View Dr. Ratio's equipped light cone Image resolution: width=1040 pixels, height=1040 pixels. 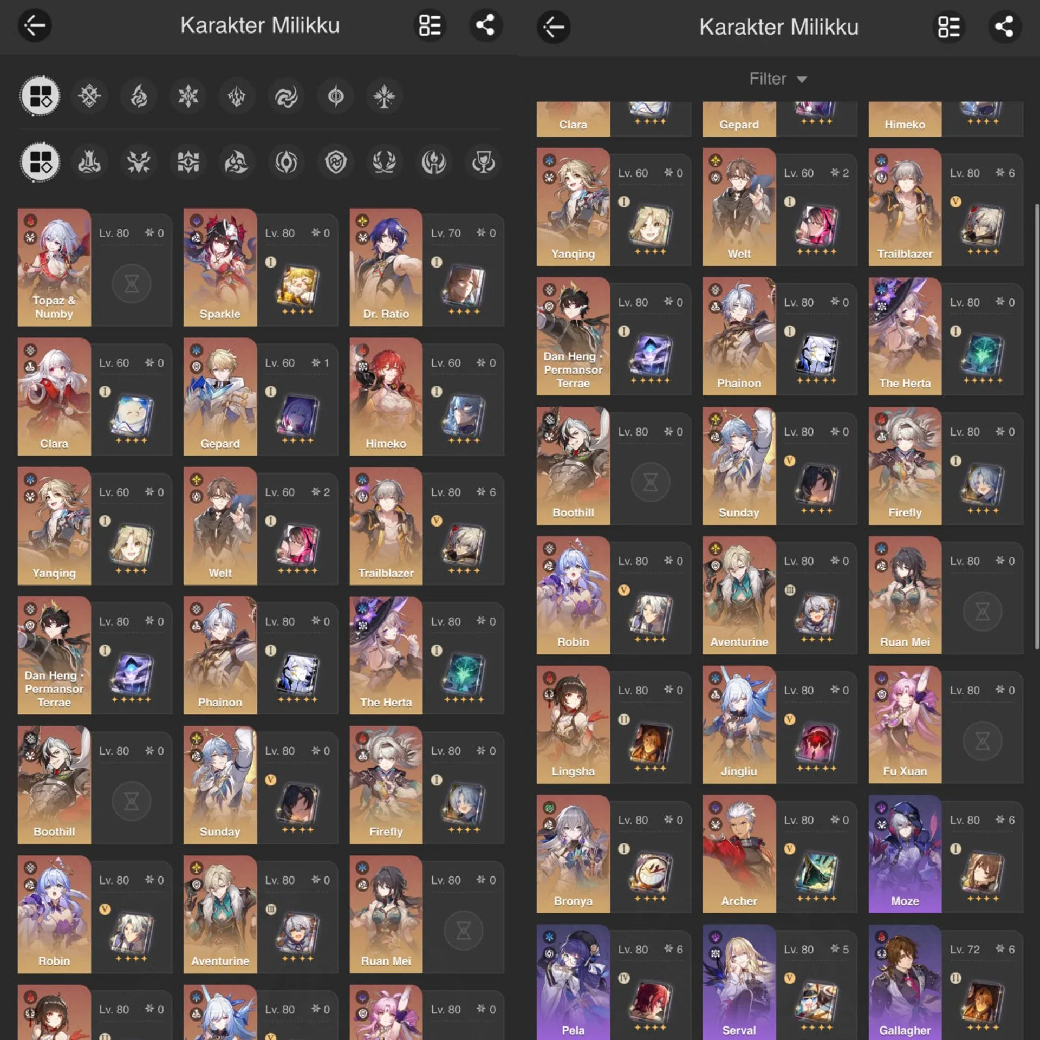464,287
